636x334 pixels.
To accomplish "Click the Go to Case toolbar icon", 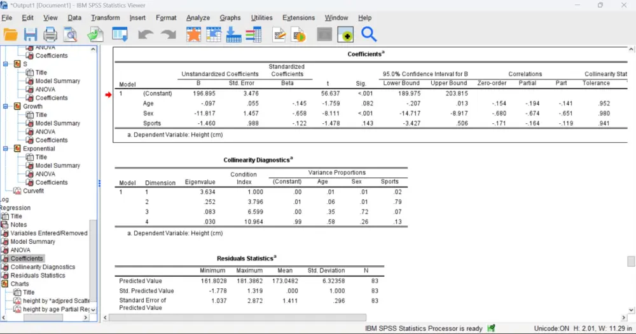I will pyautogui.click(x=214, y=35).
